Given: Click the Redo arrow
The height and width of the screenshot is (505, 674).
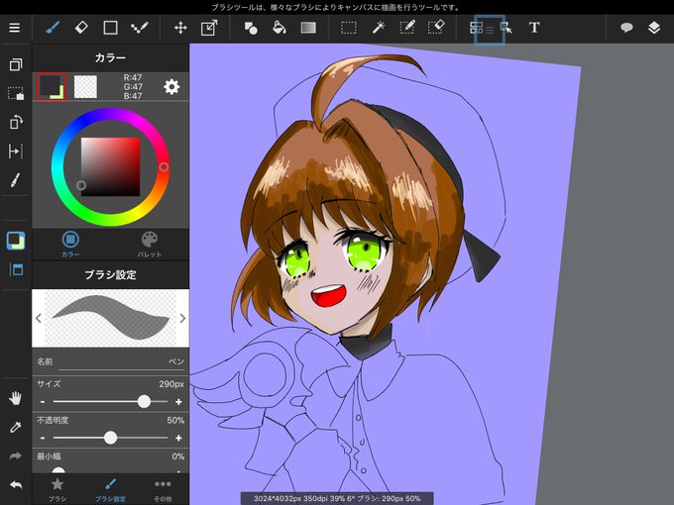Looking at the screenshot, I should pos(16,455).
